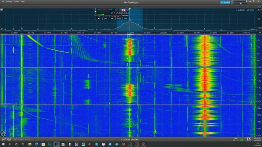Click the +24dB preamp label
Image resolution: width=262 pixels, height=147 pixels.
tap(240, 10)
